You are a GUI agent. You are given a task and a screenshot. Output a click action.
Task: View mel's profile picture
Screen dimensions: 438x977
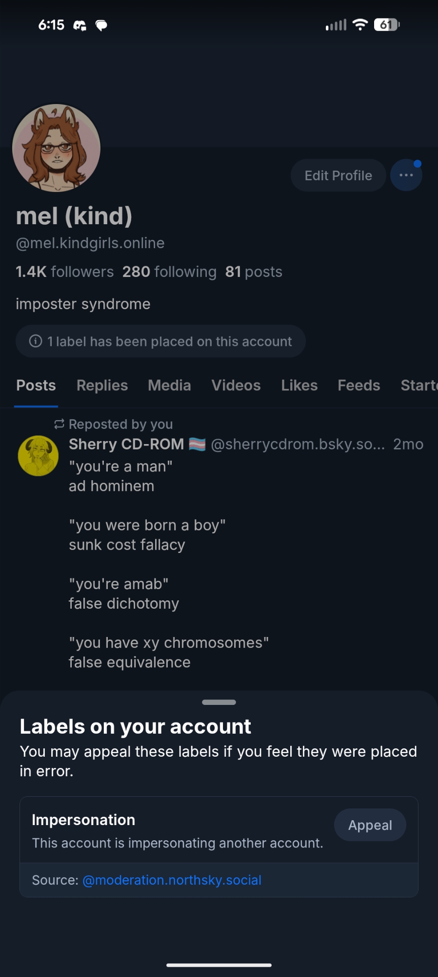56,148
